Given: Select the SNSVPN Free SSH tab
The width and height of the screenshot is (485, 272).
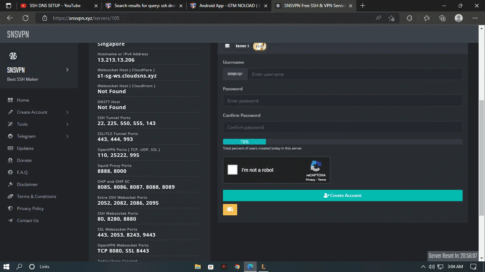Looking at the screenshot, I should point(315,6).
